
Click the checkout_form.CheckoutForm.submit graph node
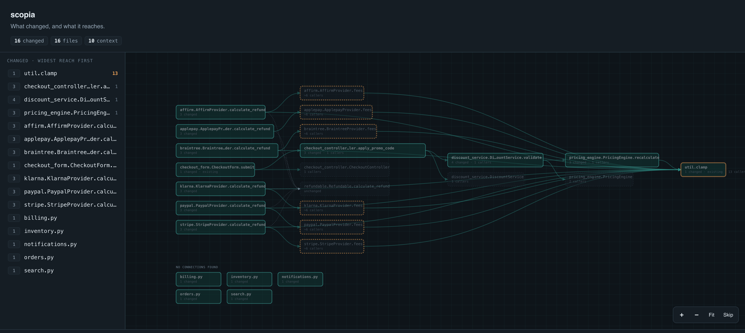coord(215,169)
